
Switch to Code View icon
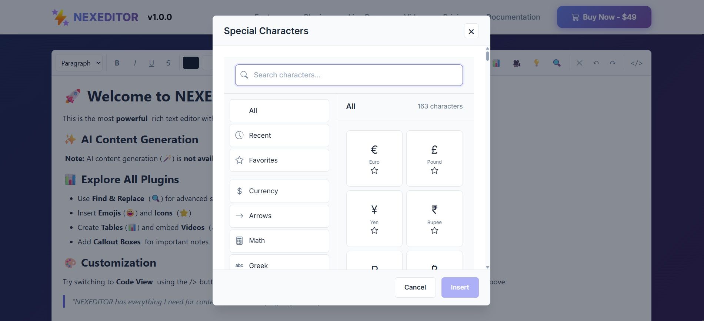click(x=637, y=63)
